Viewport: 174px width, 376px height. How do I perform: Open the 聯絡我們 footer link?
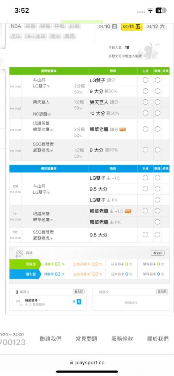click(51, 339)
